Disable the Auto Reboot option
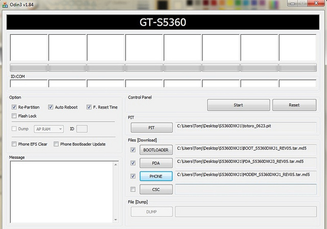This screenshot has width=327, height=229. point(51,107)
